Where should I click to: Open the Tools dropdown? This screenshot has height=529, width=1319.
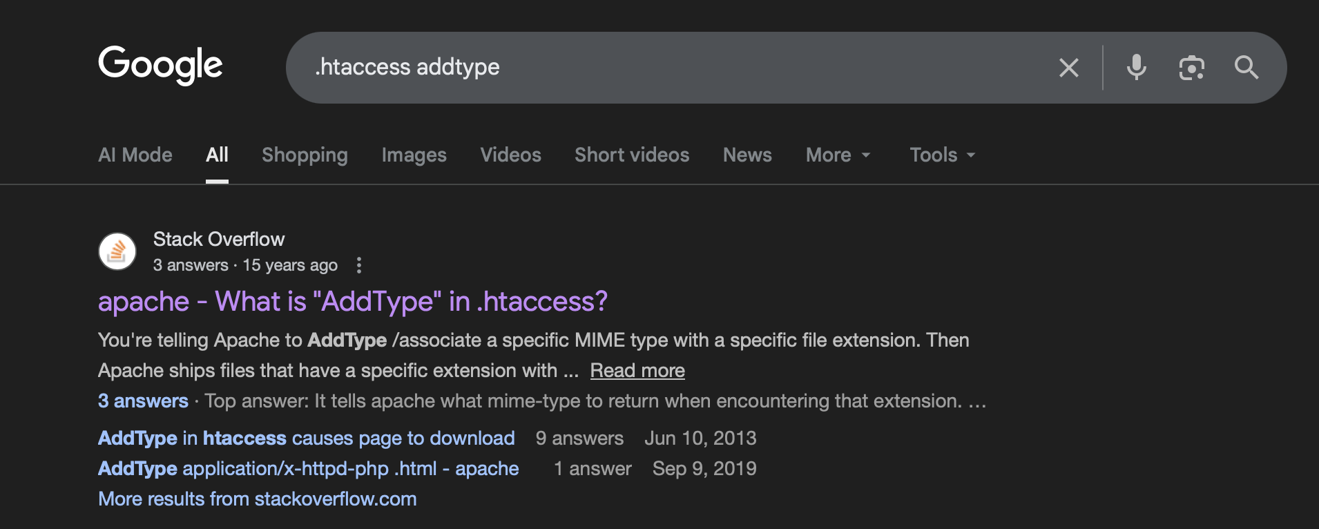(x=942, y=155)
